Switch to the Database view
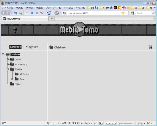 tap(15, 47)
